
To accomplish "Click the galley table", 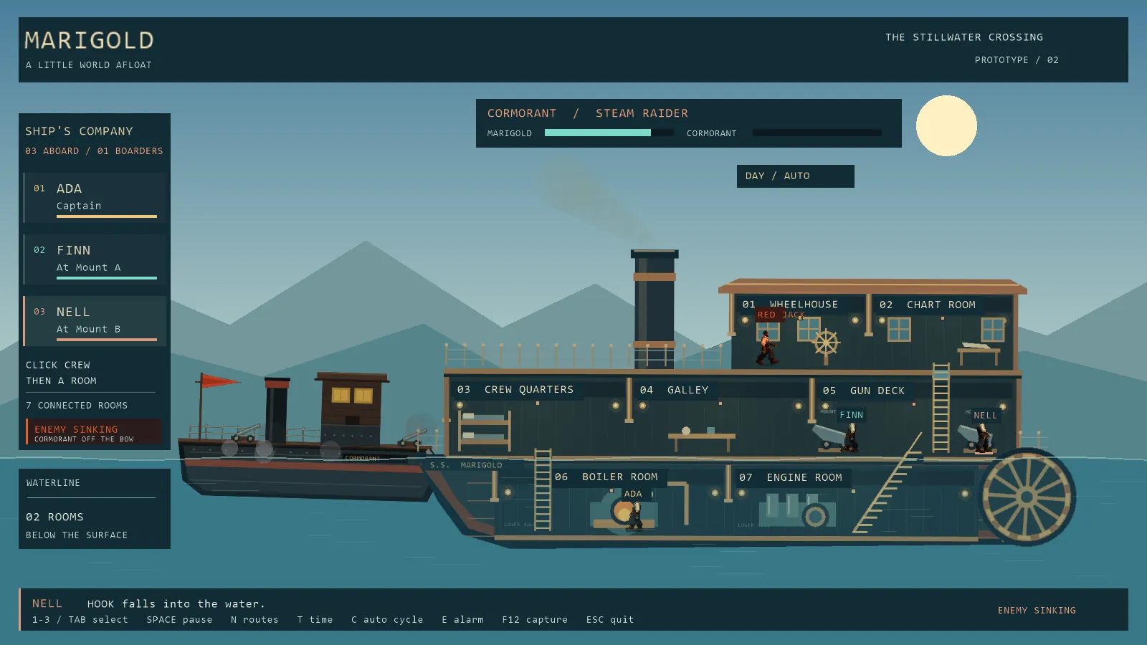I will (x=702, y=439).
